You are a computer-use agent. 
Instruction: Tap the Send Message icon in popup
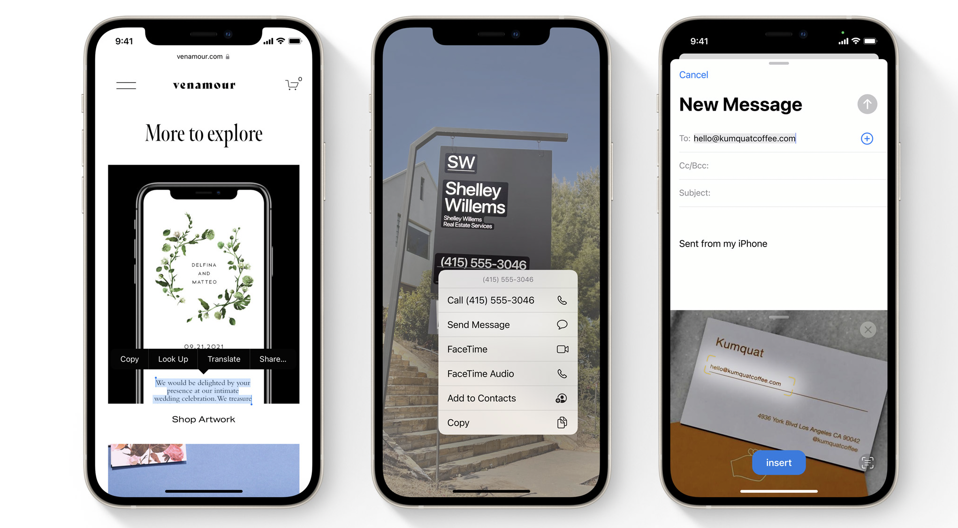(560, 324)
